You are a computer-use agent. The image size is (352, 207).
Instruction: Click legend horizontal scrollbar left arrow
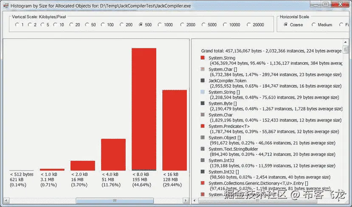pos(194,201)
